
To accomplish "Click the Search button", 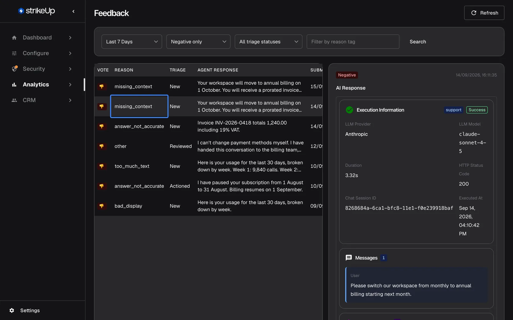I will (418, 42).
